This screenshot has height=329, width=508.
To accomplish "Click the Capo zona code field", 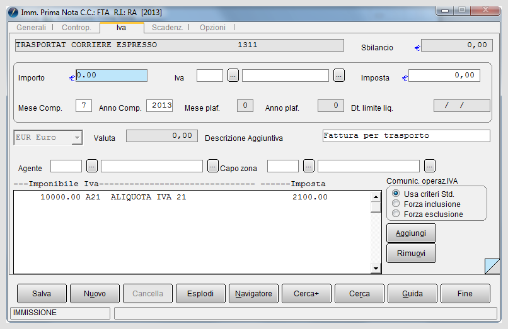I will click(283, 166).
